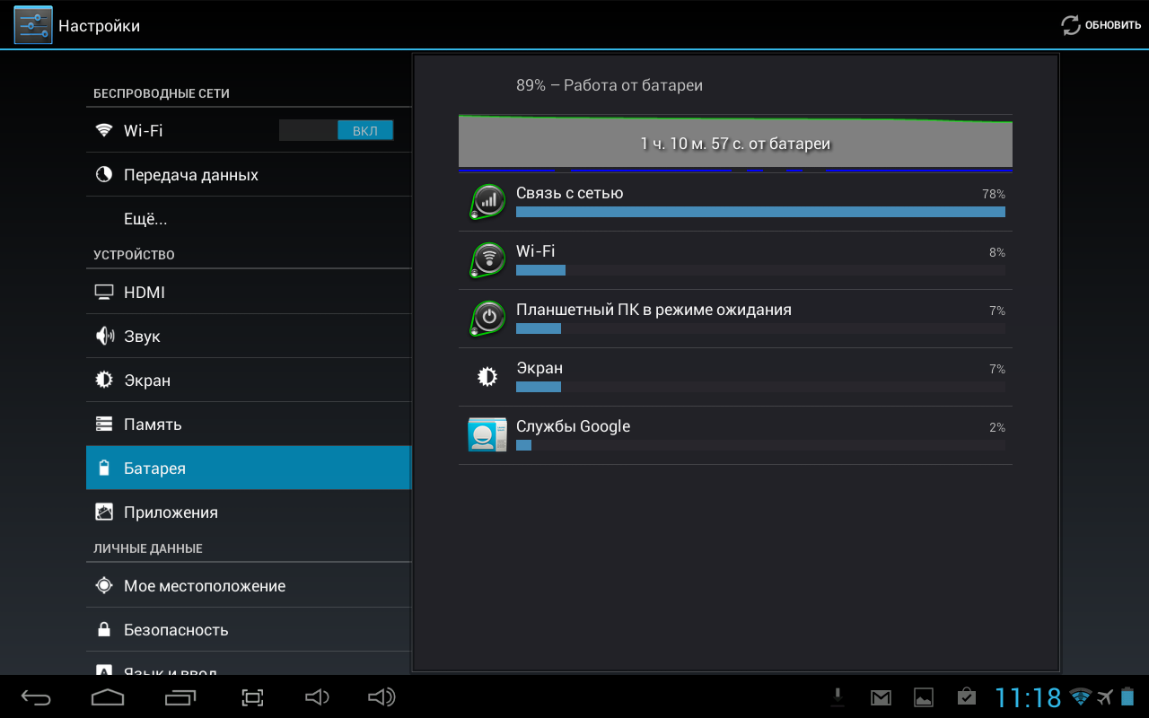The width and height of the screenshot is (1149, 718).
Task: Open Службы Google battery usage
Action: [x=735, y=435]
